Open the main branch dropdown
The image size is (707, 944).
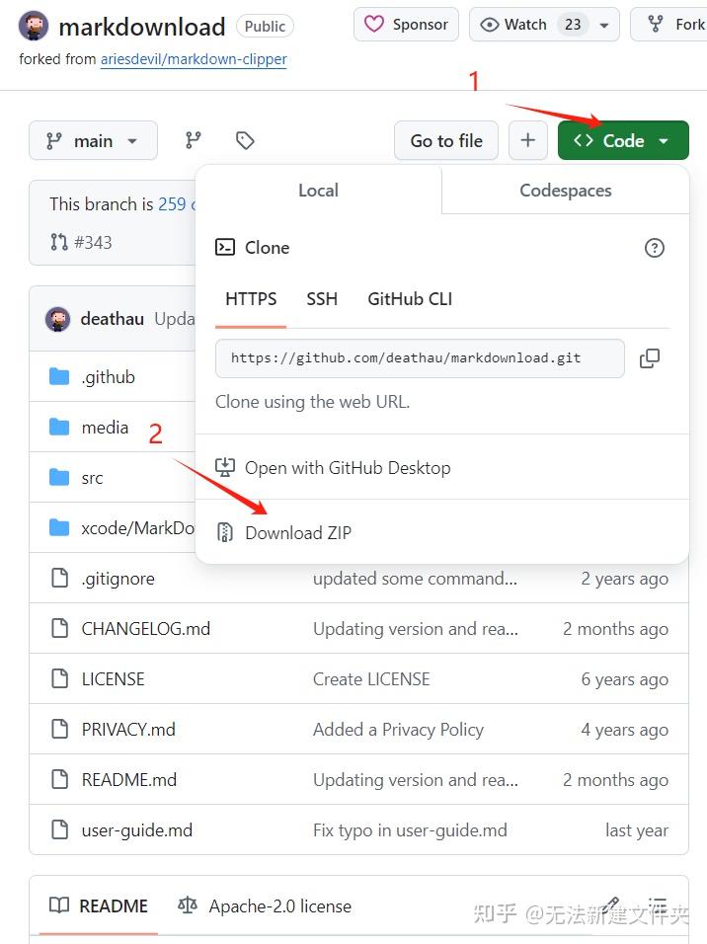[x=94, y=140]
